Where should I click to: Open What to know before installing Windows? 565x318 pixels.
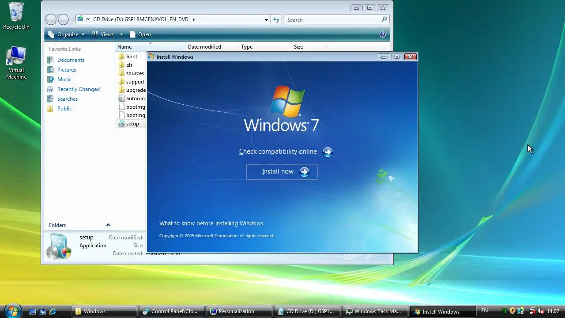tap(211, 223)
